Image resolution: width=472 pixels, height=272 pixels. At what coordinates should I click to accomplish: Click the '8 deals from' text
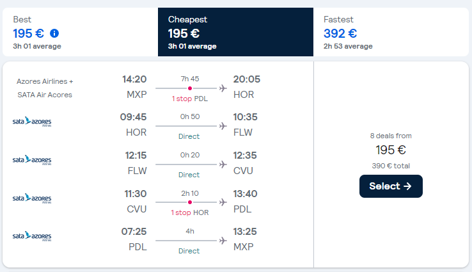click(391, 136)
